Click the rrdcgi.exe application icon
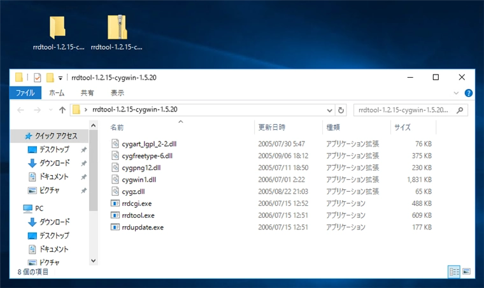Image resolution: width=484 pixels, height=288 pixels. pos(115,203)
